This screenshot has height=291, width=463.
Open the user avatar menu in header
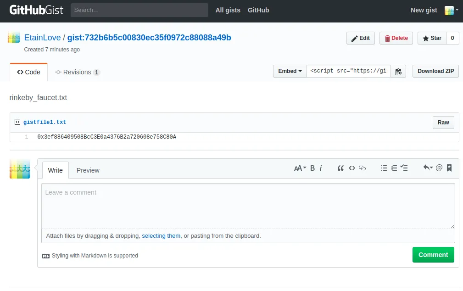pyautogui.click(x=452, y=11)
